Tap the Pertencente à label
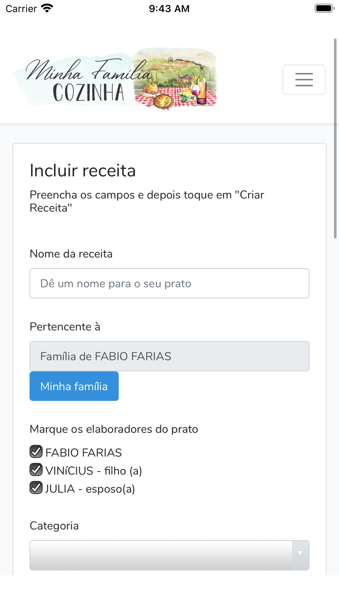Viewport: 339px width, 603px height. pos(65,327)
